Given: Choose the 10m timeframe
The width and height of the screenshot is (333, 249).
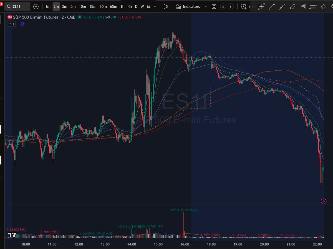Looking at the screenshot, I should (x=82, y=6).
